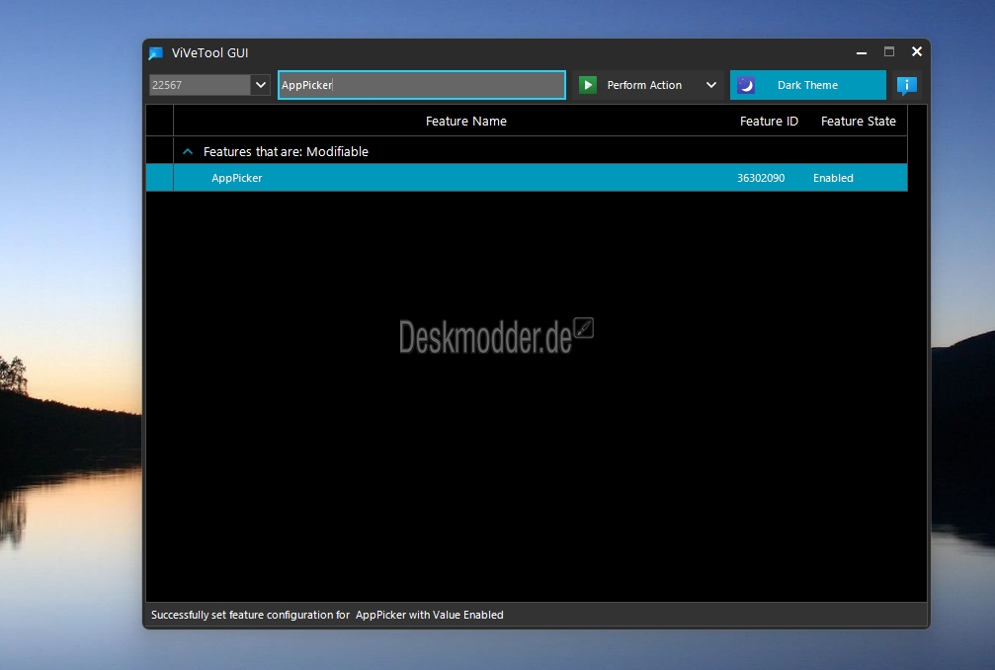Click the Perform Action button label
The width and height of the screenshot is (995, 670).
(x=644, y=85)
